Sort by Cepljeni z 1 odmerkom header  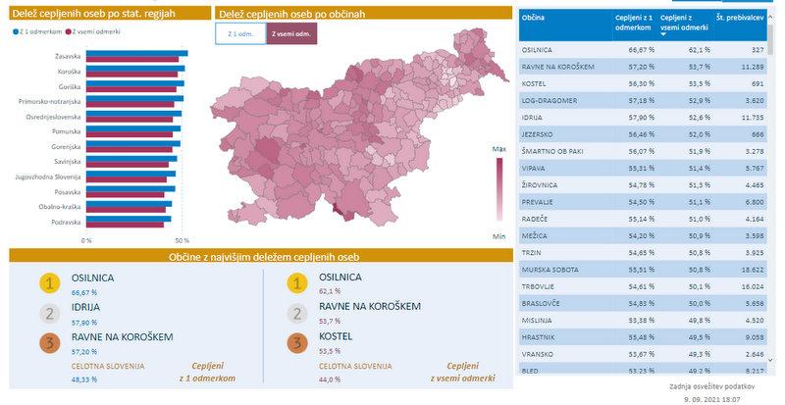[x=633, y=24]
